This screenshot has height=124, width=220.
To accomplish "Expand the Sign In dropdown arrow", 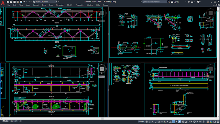I will point(186,2).
